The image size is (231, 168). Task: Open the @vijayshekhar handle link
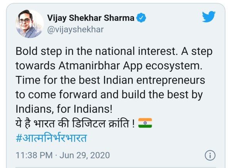point(75,29)
